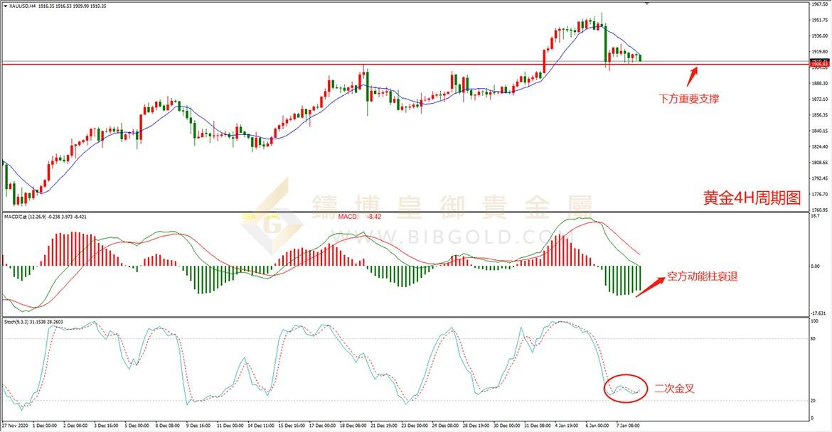Select the red circle on Stochastic crossover
Screen dimensions: 832x432
point(626,389)
